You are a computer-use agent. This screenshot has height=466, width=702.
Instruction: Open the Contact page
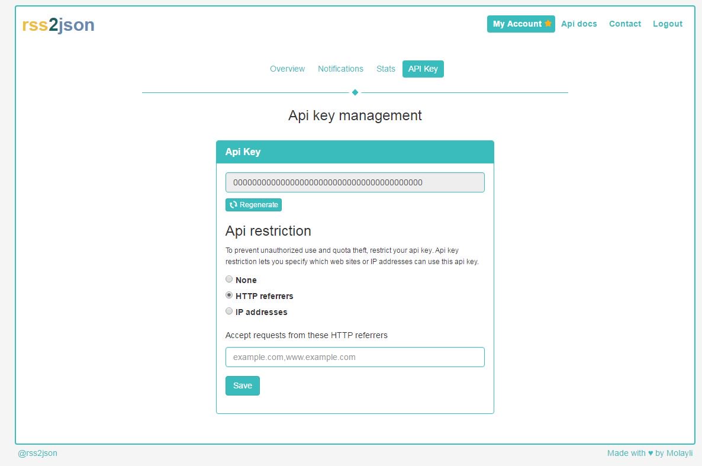click(624, 24)
